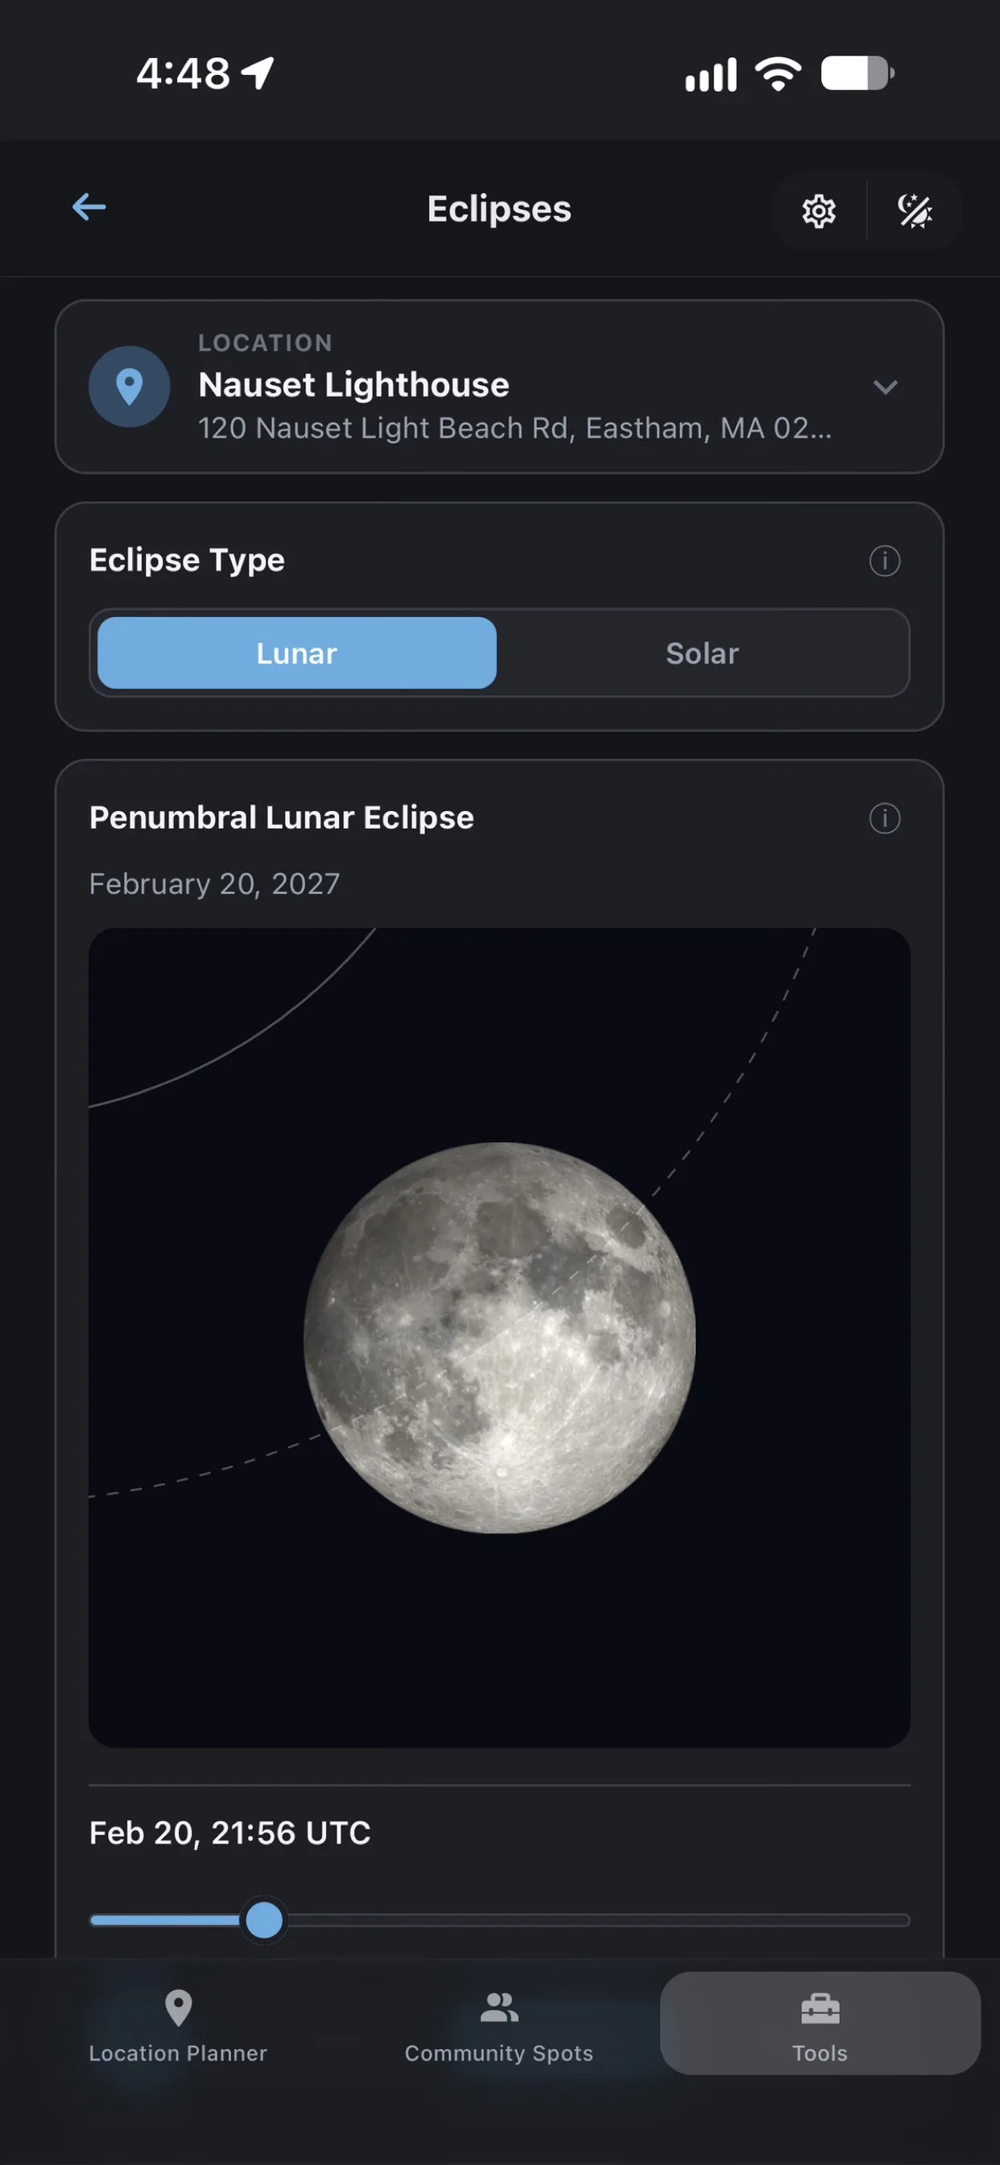The image size is (1000, 2165).
Task: Select the Lunar eclipse type
Action: coord(296,653)
